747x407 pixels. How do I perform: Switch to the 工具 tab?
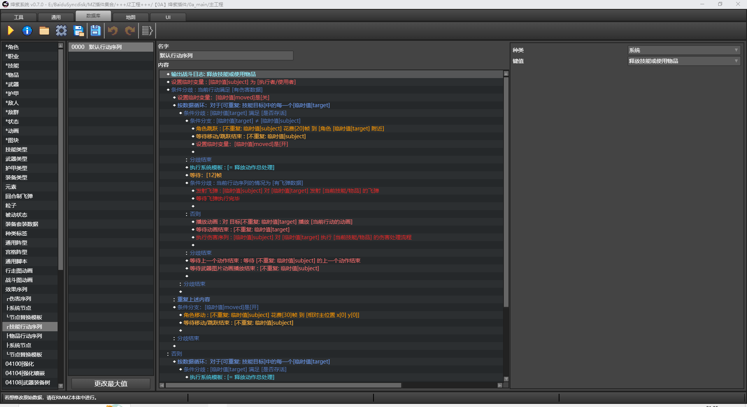click(x=19, y=17)
